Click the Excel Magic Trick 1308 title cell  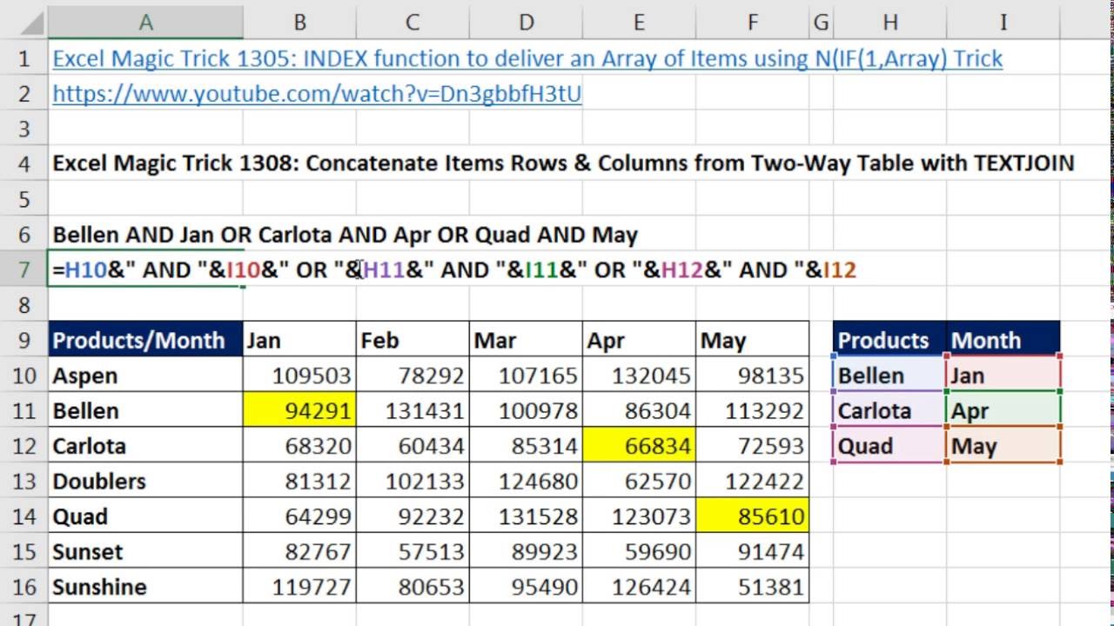(x=562, y=163)
